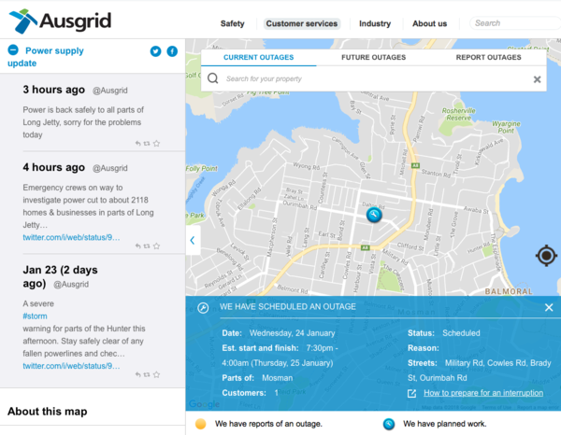Switch to the Future Outages tab
The width and height of the screenshot is (561, 435).
coord(373,57)
